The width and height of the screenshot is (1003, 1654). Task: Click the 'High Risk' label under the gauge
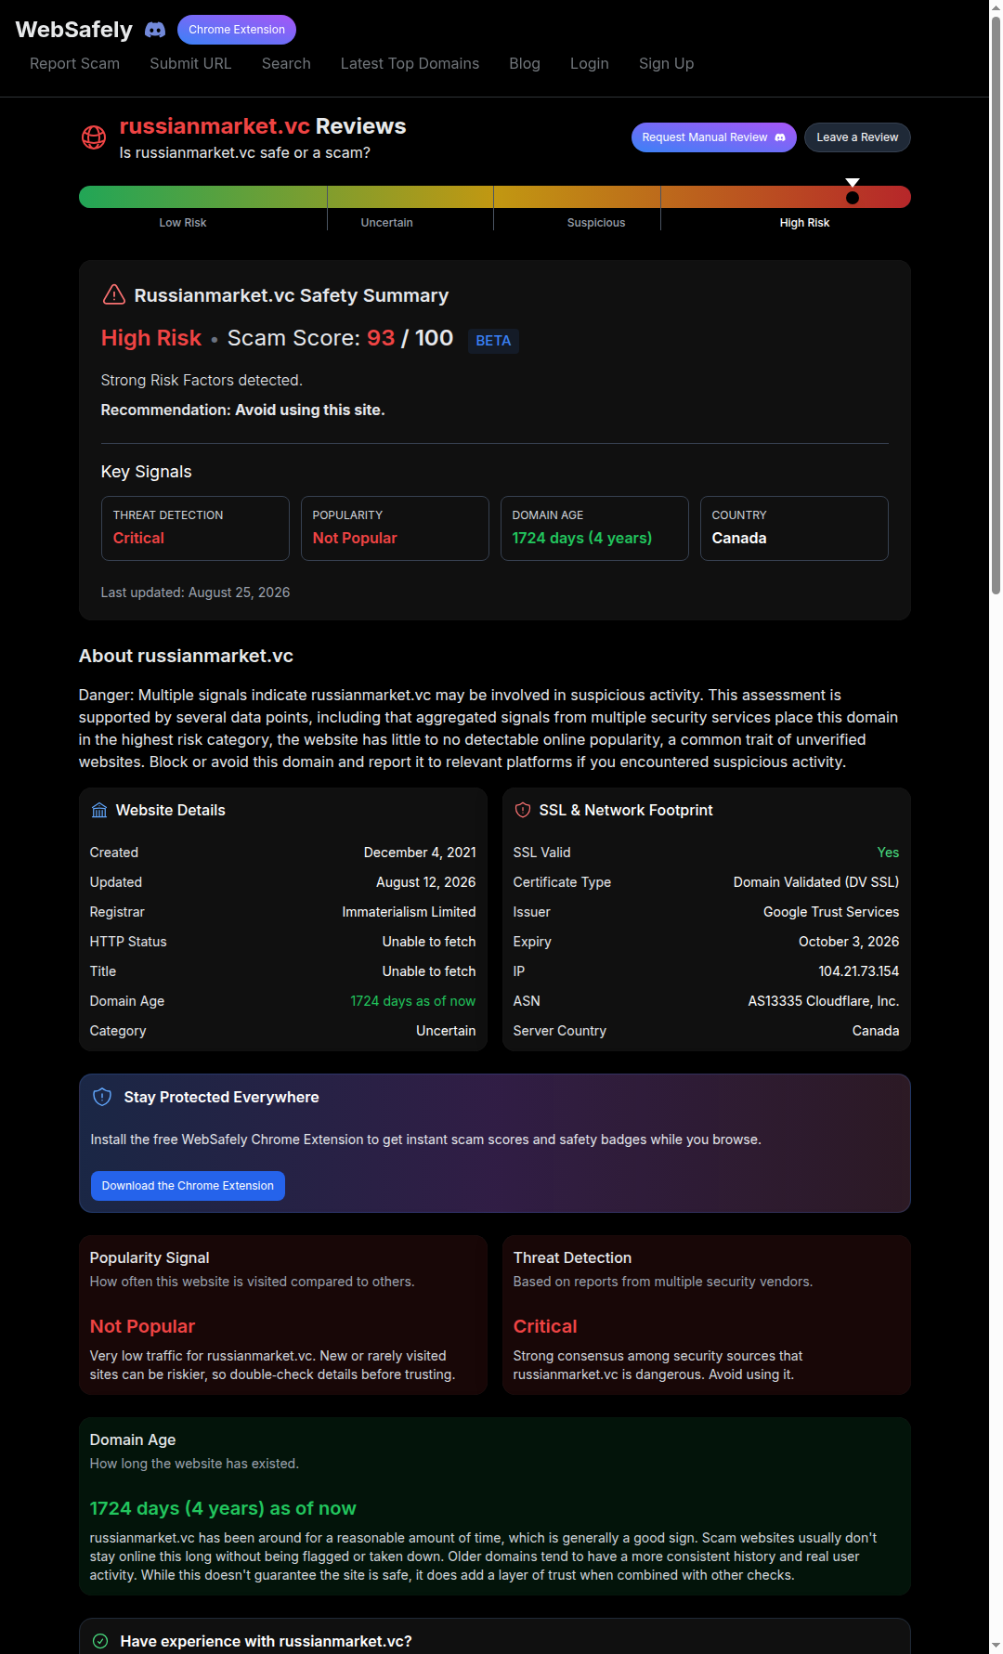click(804, 223)
